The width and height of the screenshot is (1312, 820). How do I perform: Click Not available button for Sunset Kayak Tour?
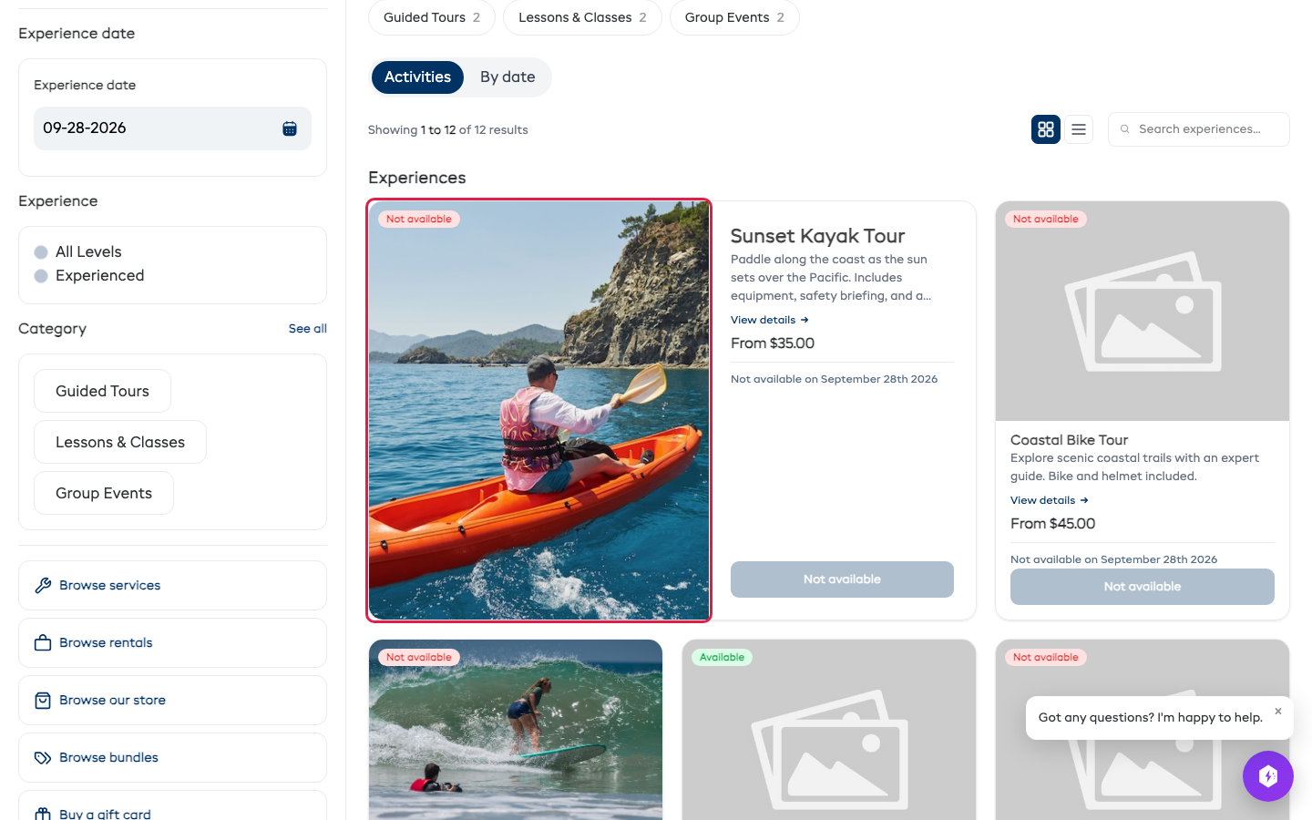842,579
